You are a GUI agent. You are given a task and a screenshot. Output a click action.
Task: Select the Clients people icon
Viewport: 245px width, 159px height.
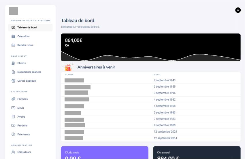click(13, 63)
